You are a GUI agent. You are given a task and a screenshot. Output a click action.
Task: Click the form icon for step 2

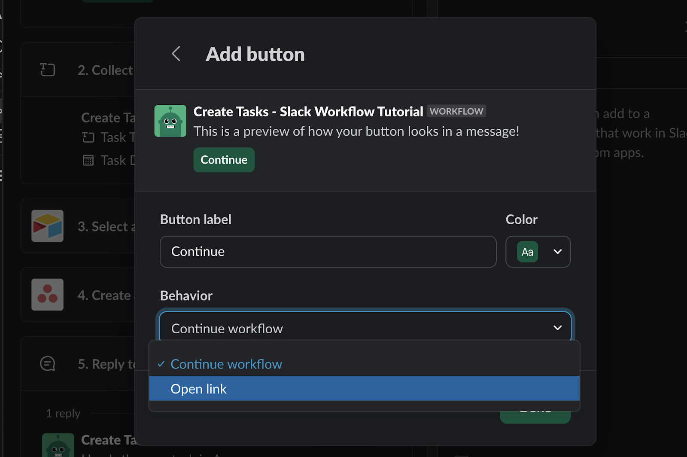click(48, 70)
